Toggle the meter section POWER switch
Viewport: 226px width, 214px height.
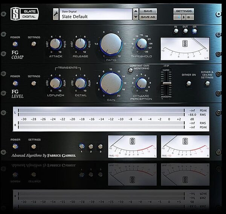point(15,146)
